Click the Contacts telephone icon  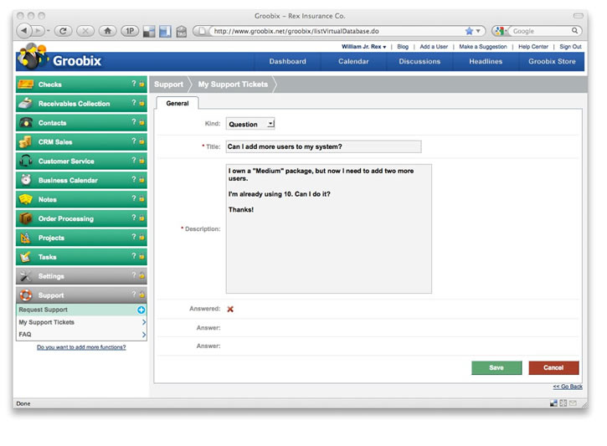(26, 123)
